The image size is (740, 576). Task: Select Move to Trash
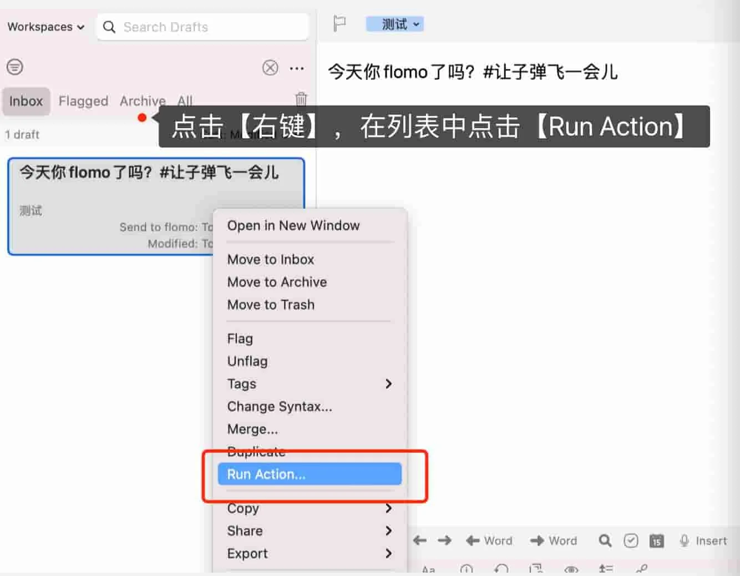coord(310,305)
